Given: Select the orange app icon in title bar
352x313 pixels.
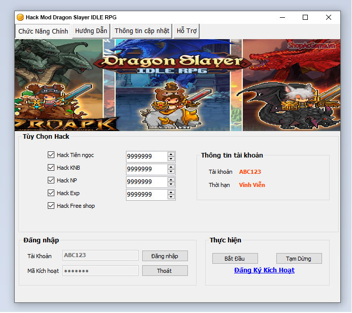Looking at the screenshot, I should click(x=20, y=17).
